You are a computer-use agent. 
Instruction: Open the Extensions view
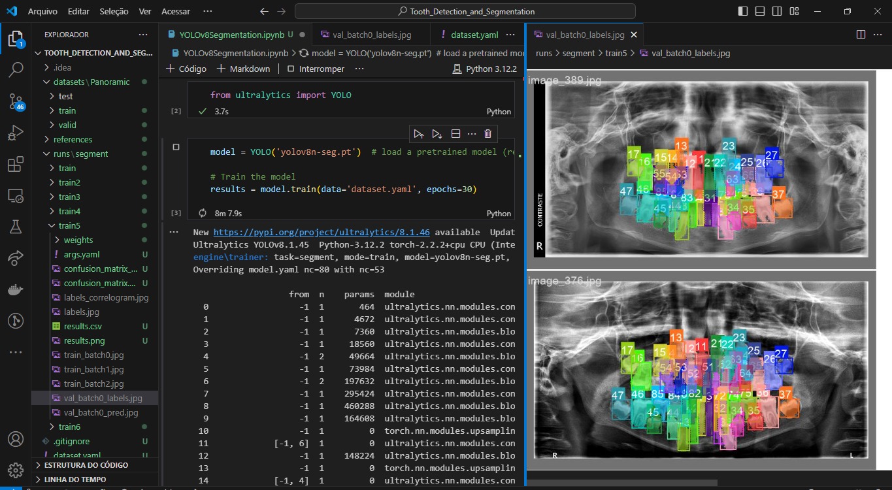click(x=16, y=165)
